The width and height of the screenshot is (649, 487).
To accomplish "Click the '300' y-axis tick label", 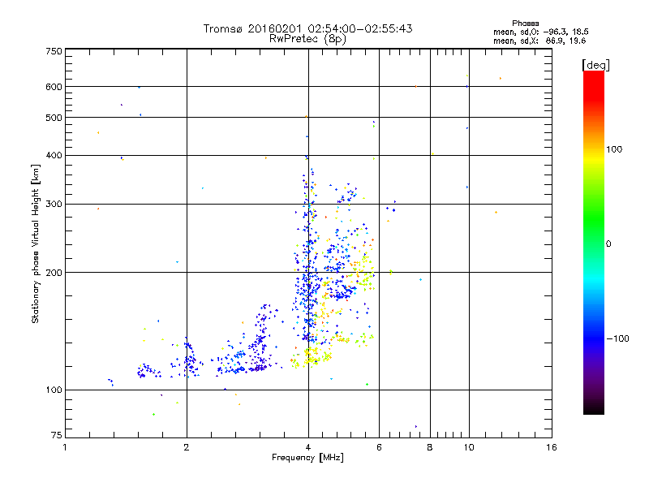I will [54, 205].
